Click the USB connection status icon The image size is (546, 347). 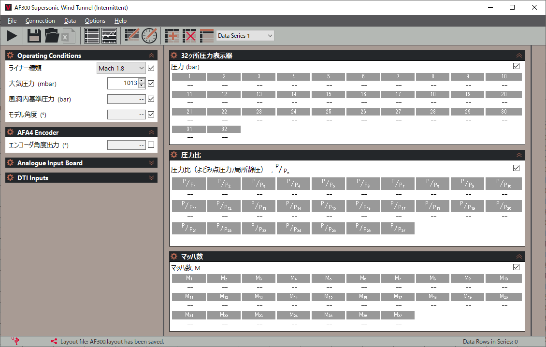tap(15, 341)
